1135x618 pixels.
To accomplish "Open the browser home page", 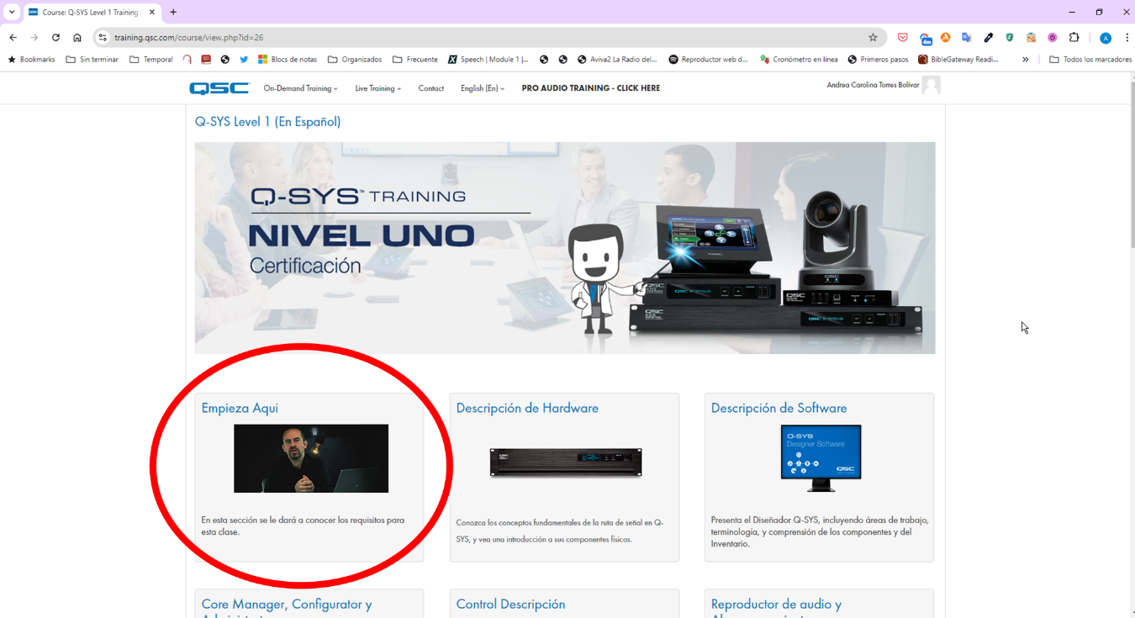I will [77, 37].
